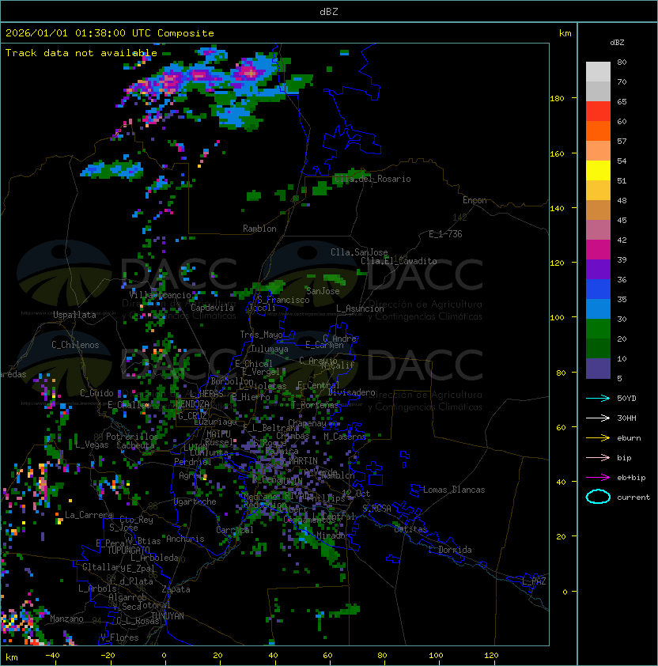Screen dimensions: 658x666
Task: Click the 'Clla.del_Rosario' place label
Action: click(372, 179)
